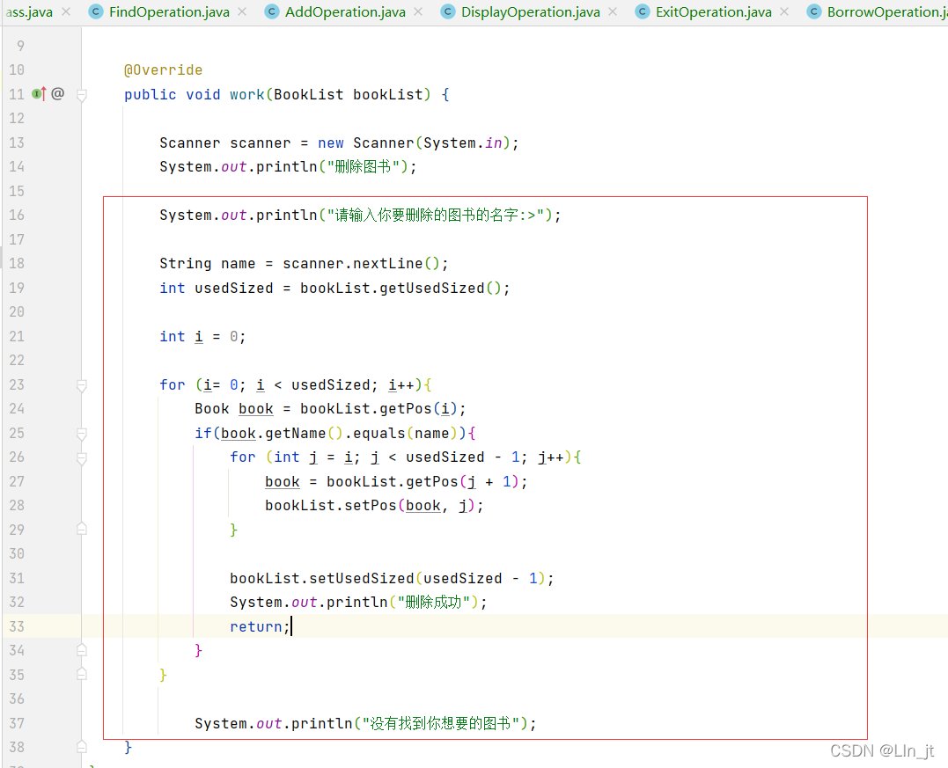This screenshot has height=768, width=948.
Task: Click the @ annotation gutter marker on line 11
Action: tap(57, 93)
